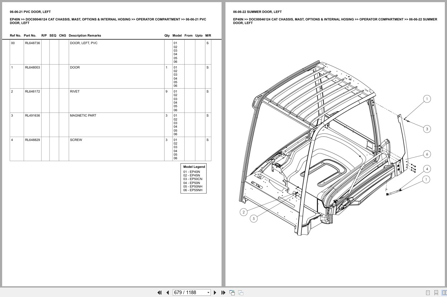The width and height of the screenshot is (447, 297).
Task: Click the go back view icon
Action: (x=232, y=293)
